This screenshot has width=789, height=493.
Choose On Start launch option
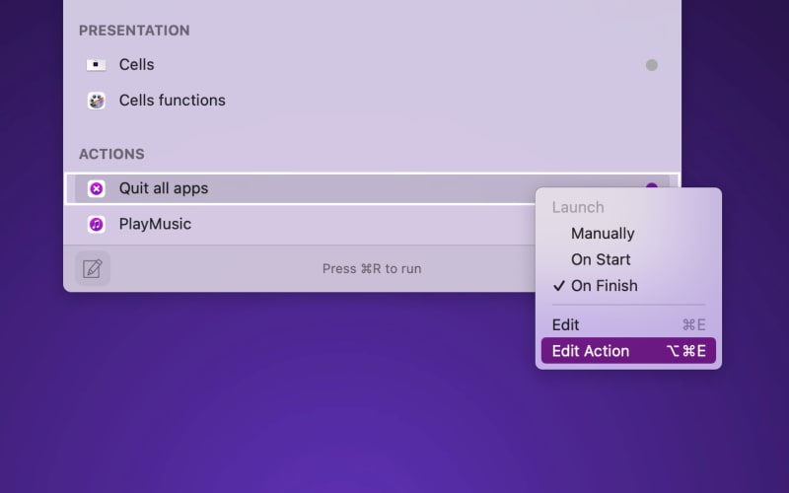[628, 259]
